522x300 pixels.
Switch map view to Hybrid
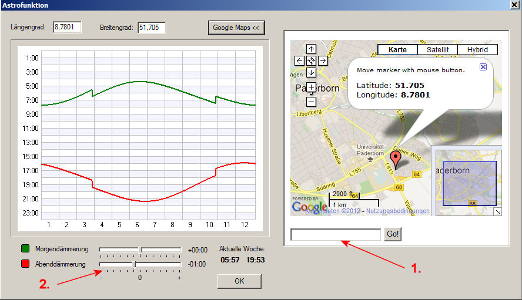477,50
